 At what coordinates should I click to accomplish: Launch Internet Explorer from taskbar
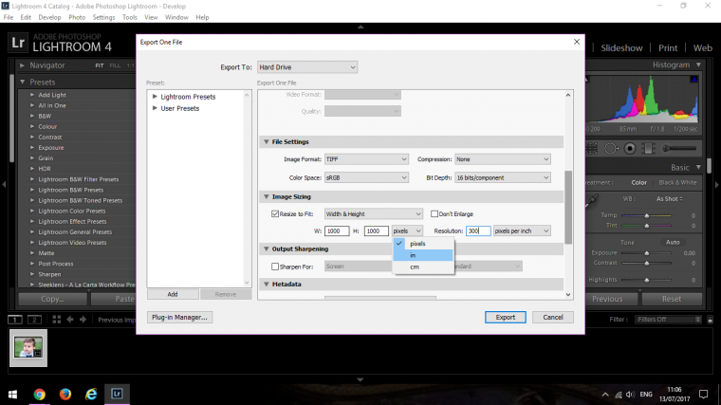91,394
